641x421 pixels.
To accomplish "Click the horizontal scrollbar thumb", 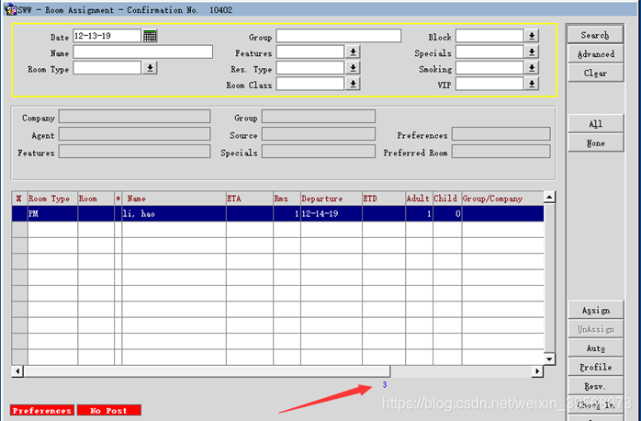I will click(207, 371).
